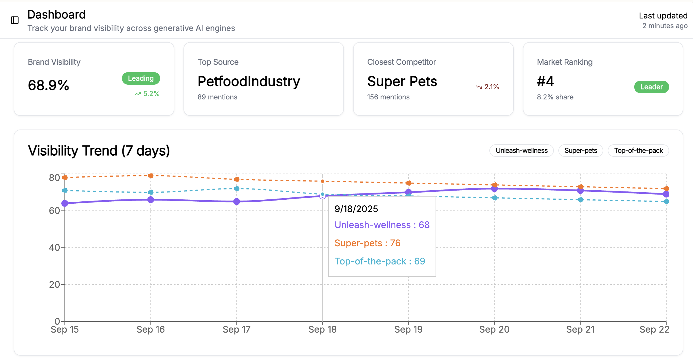Click the Sep 19 x-axis label

[408, 329]
